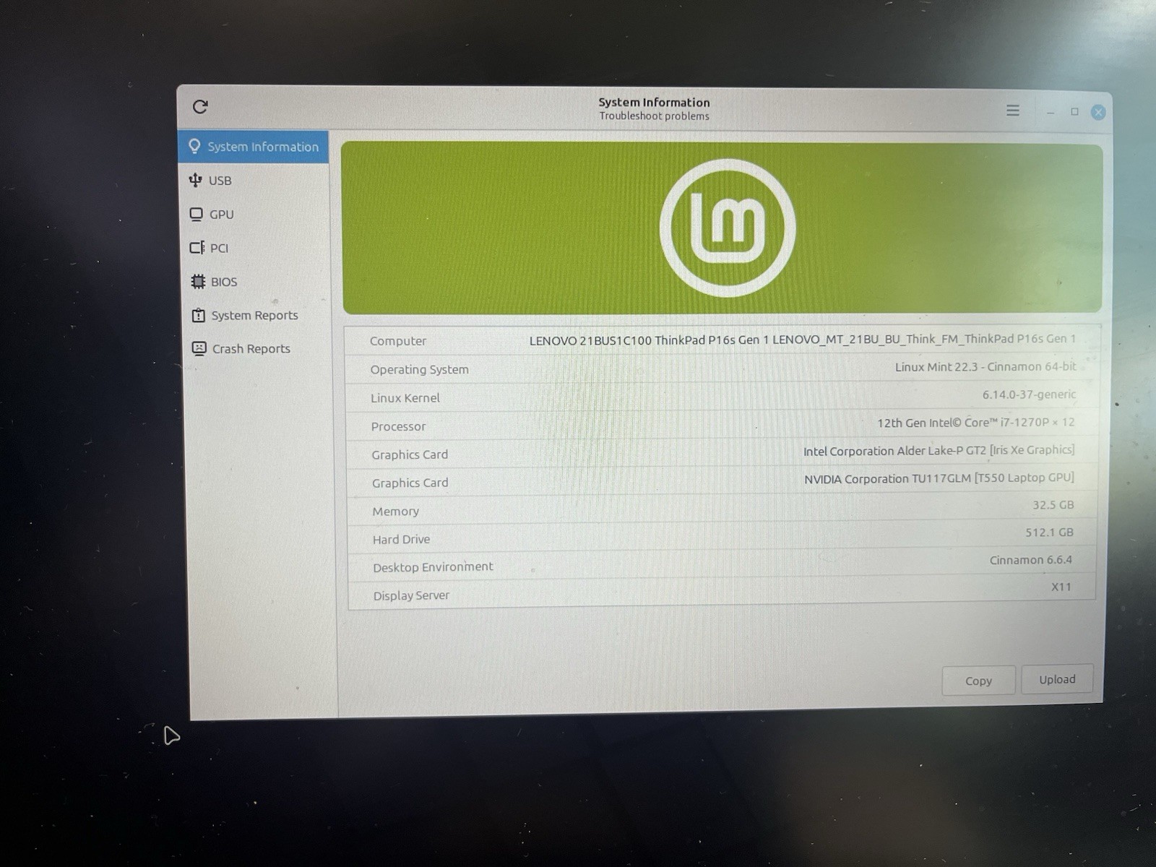
Task: Copy the system information to clipboard
Action: [978, 681]
